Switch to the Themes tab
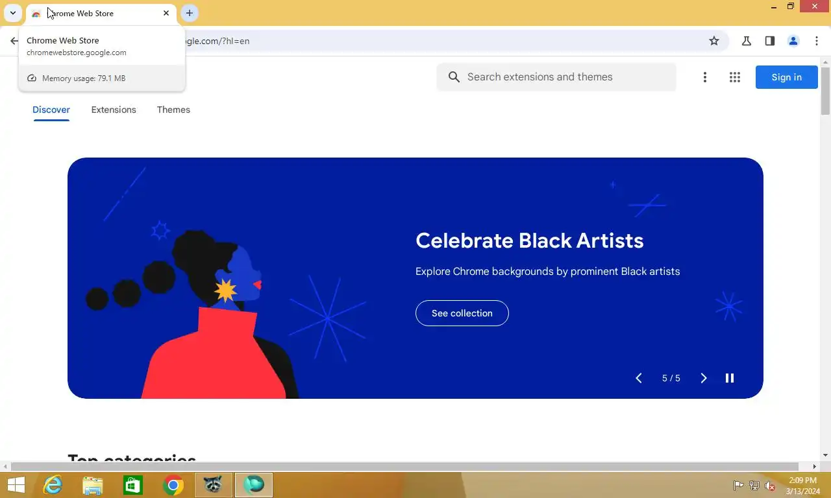The width and height of the screenshot is (831, 498). pos(173,110)
